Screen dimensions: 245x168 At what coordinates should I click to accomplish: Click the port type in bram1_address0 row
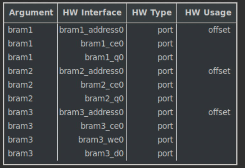[165, 30]
